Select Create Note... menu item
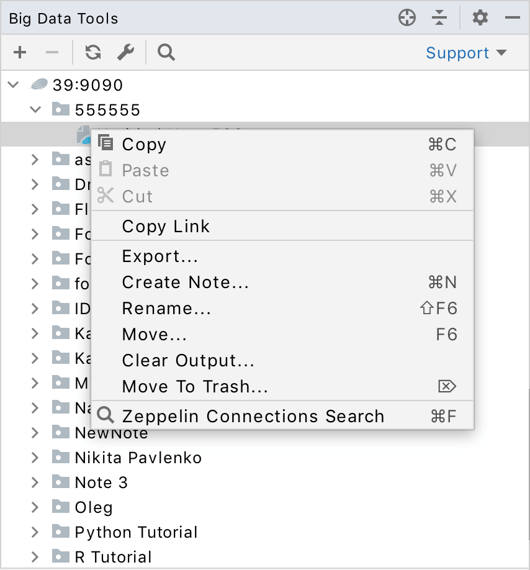The height and width of the screenshot is (570, 530). click(185, 283)
